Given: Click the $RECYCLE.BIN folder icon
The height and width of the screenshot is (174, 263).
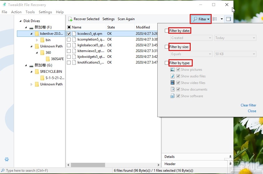Looking at the screenshot, I should pyautogui.click(x=37, y=72).
